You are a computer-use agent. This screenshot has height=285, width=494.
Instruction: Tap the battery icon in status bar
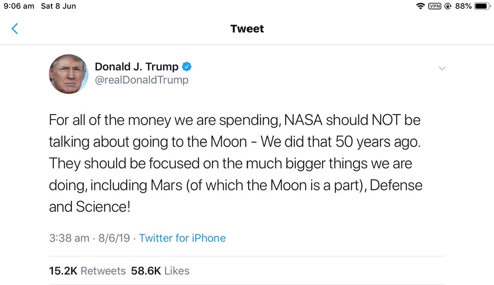(482, 6)
